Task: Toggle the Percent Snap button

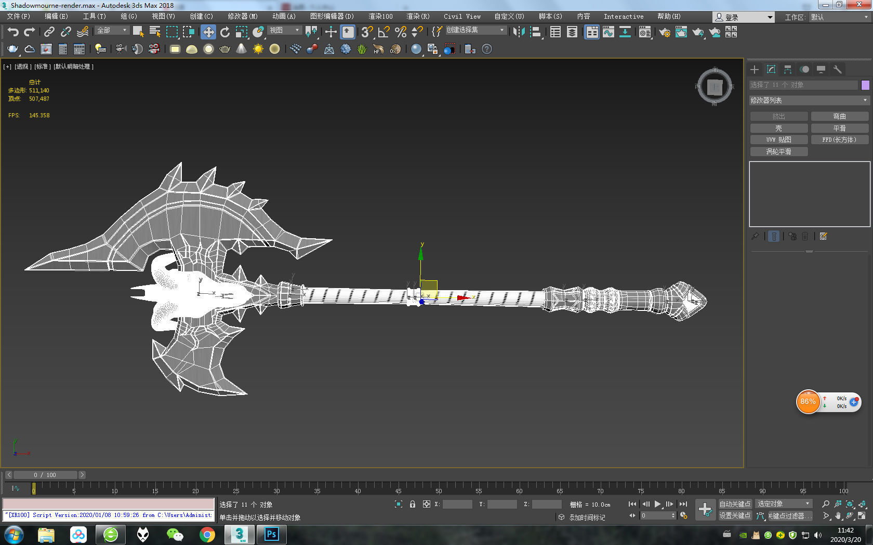Action: [x=400, y=32]
